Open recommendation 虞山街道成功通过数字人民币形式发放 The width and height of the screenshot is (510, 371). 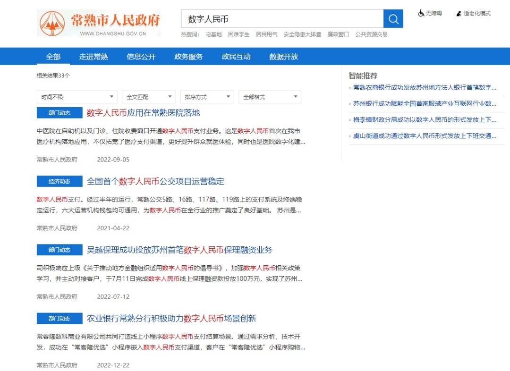click(425, 136)
